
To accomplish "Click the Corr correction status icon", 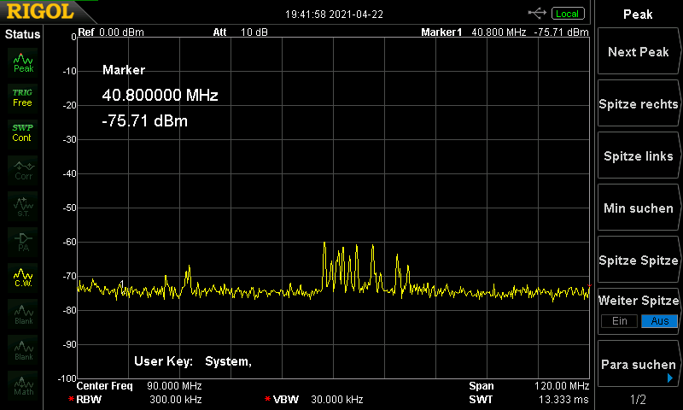I will pyautogui.click(x=23, y=170).
